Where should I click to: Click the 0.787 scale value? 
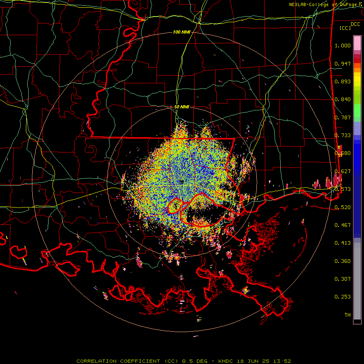coord(343,117)
